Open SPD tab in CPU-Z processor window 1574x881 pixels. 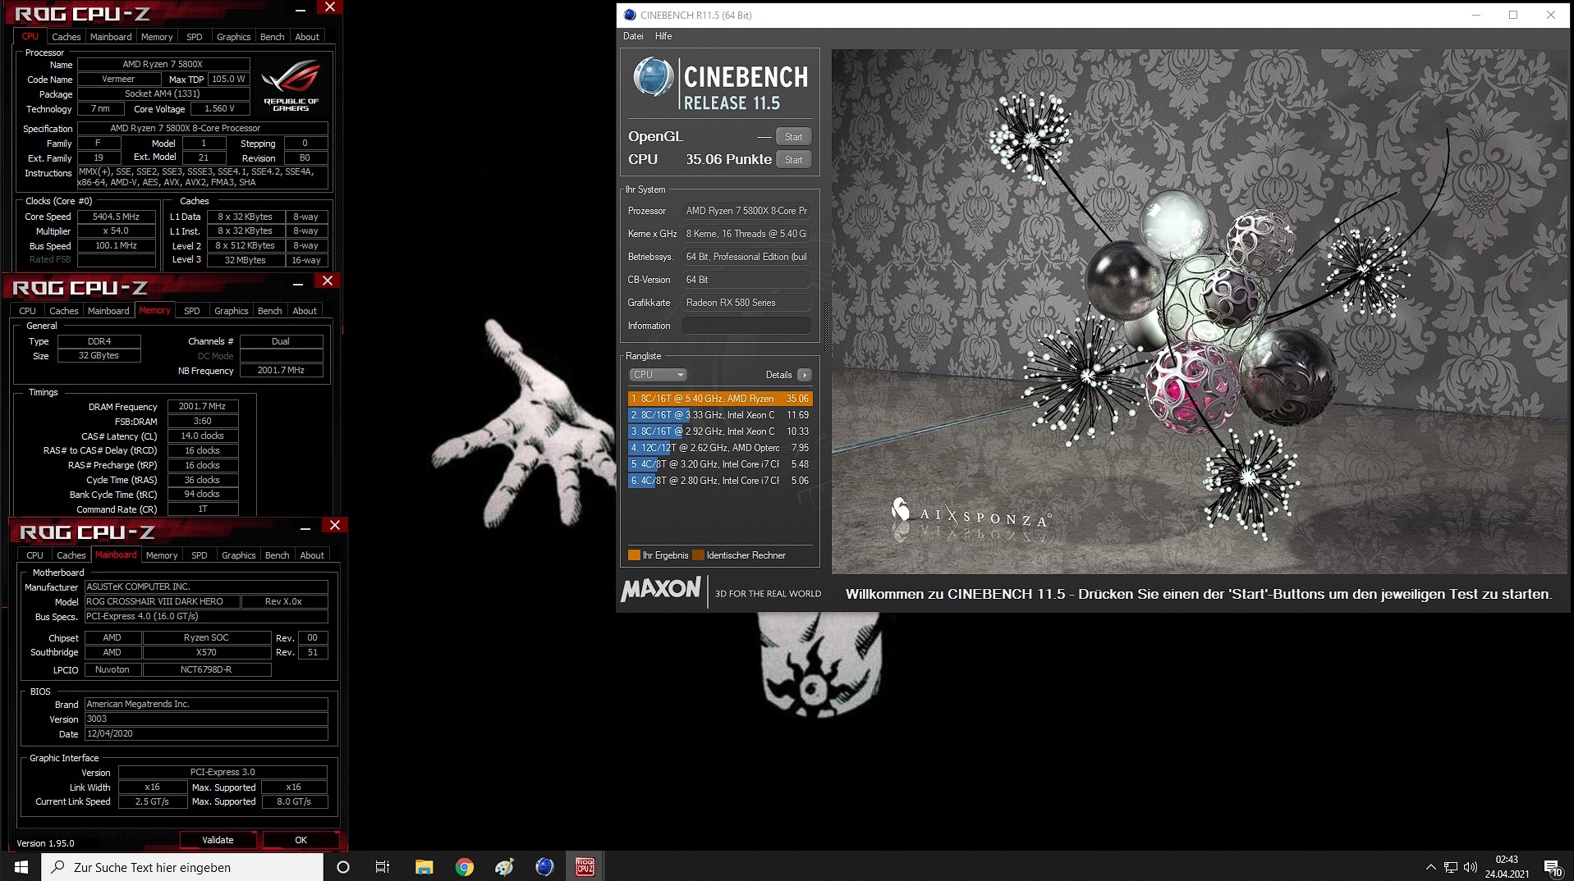pyautogui.click(x=195, y=37)
